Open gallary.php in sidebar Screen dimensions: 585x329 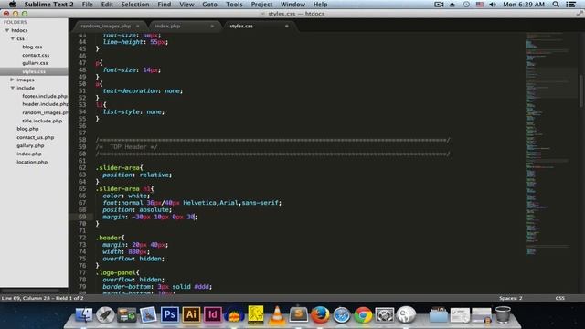[x=30, y=145]
